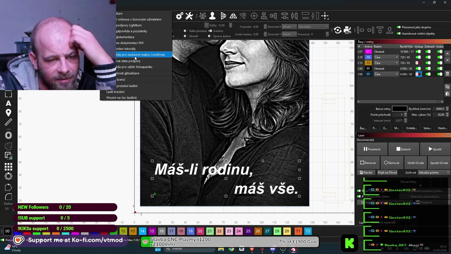Toggle 'Velká písmena' option

click(x=185, y=31)
